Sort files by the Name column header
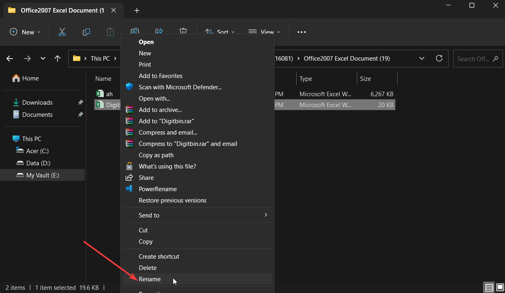The height and width of the screenshot is (293, 505). click(103, 79)
